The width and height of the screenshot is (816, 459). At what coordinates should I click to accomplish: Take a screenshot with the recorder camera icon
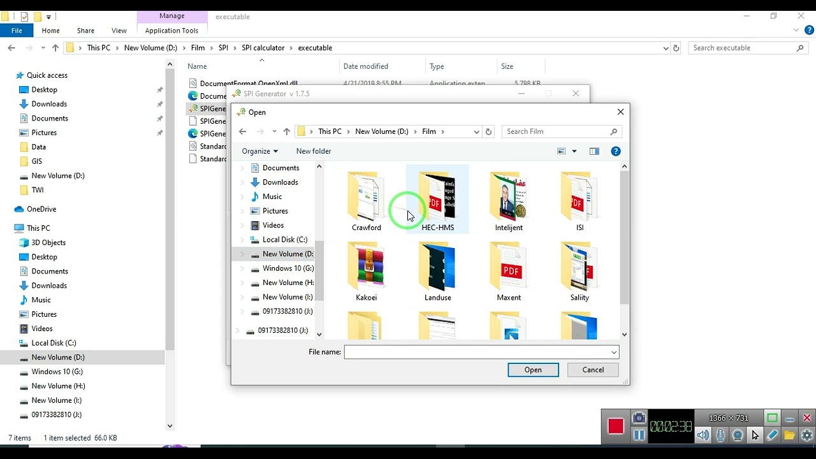click(639, 418)
